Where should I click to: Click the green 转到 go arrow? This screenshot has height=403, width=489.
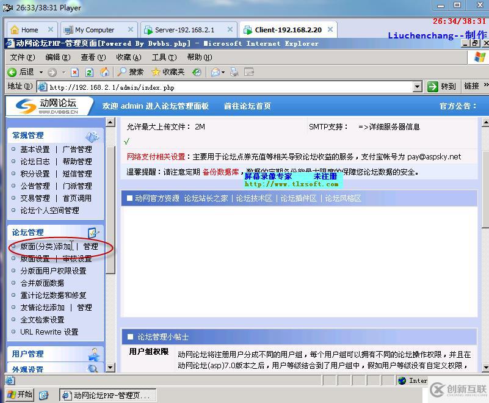click(433, 87)
